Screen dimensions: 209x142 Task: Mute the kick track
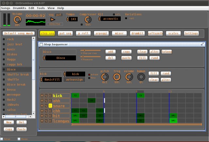click(42, 96)
